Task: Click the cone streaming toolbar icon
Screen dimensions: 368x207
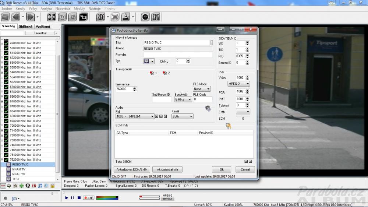Action: (126, 17)
